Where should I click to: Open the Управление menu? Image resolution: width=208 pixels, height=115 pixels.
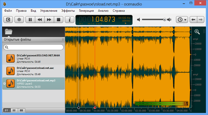pos(49,11)
